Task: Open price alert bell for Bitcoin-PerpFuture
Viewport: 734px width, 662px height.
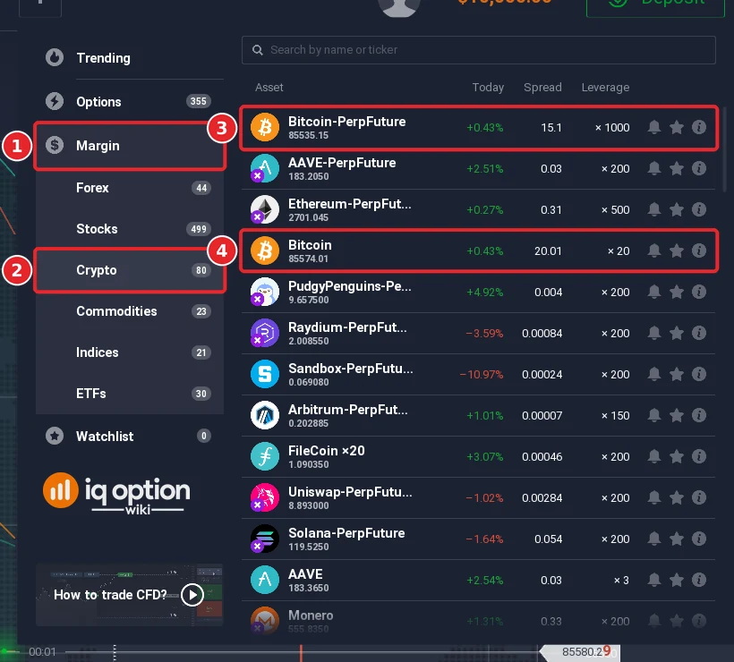Action: click(654, 127)
